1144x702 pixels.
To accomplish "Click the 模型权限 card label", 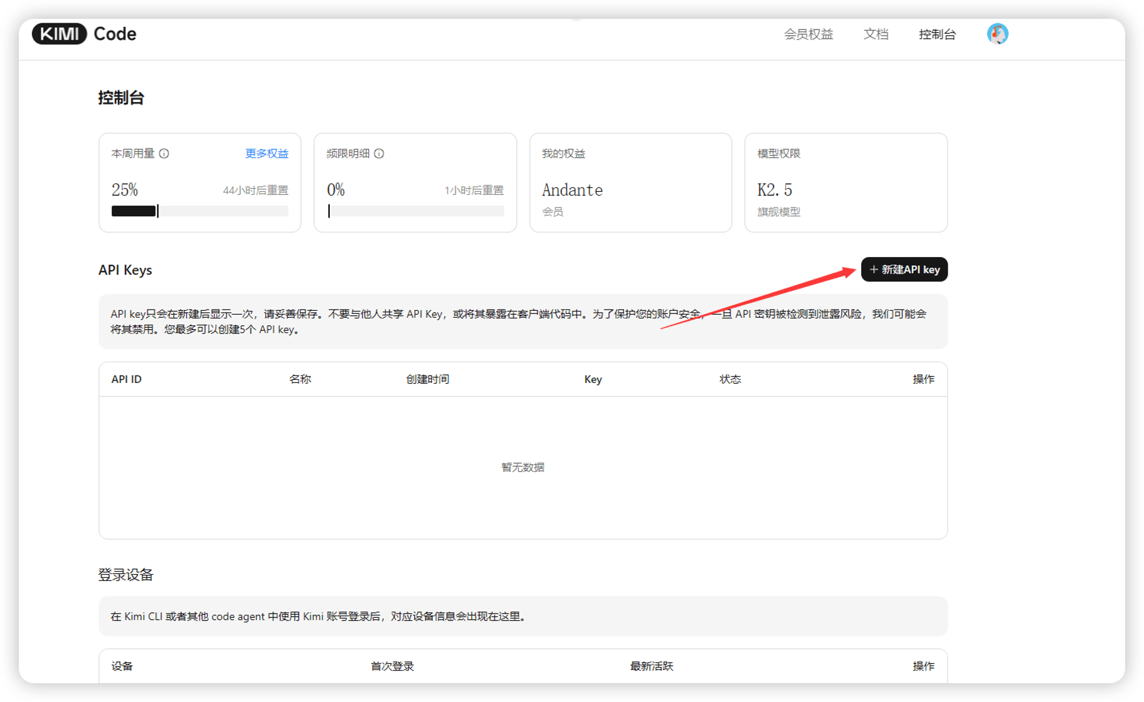I will [x=778, y=154].
